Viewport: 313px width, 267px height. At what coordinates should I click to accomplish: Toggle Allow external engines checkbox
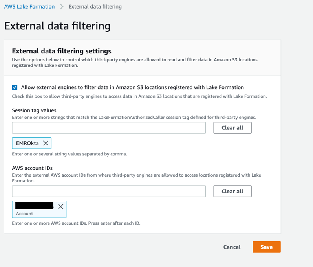pos(15,87)
